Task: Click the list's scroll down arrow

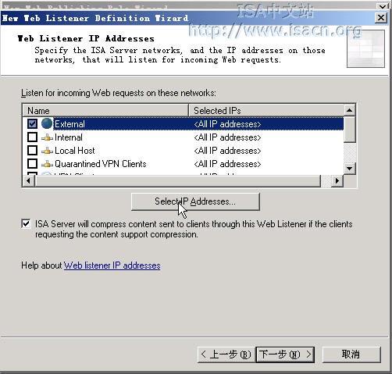Action: [350, 168]
